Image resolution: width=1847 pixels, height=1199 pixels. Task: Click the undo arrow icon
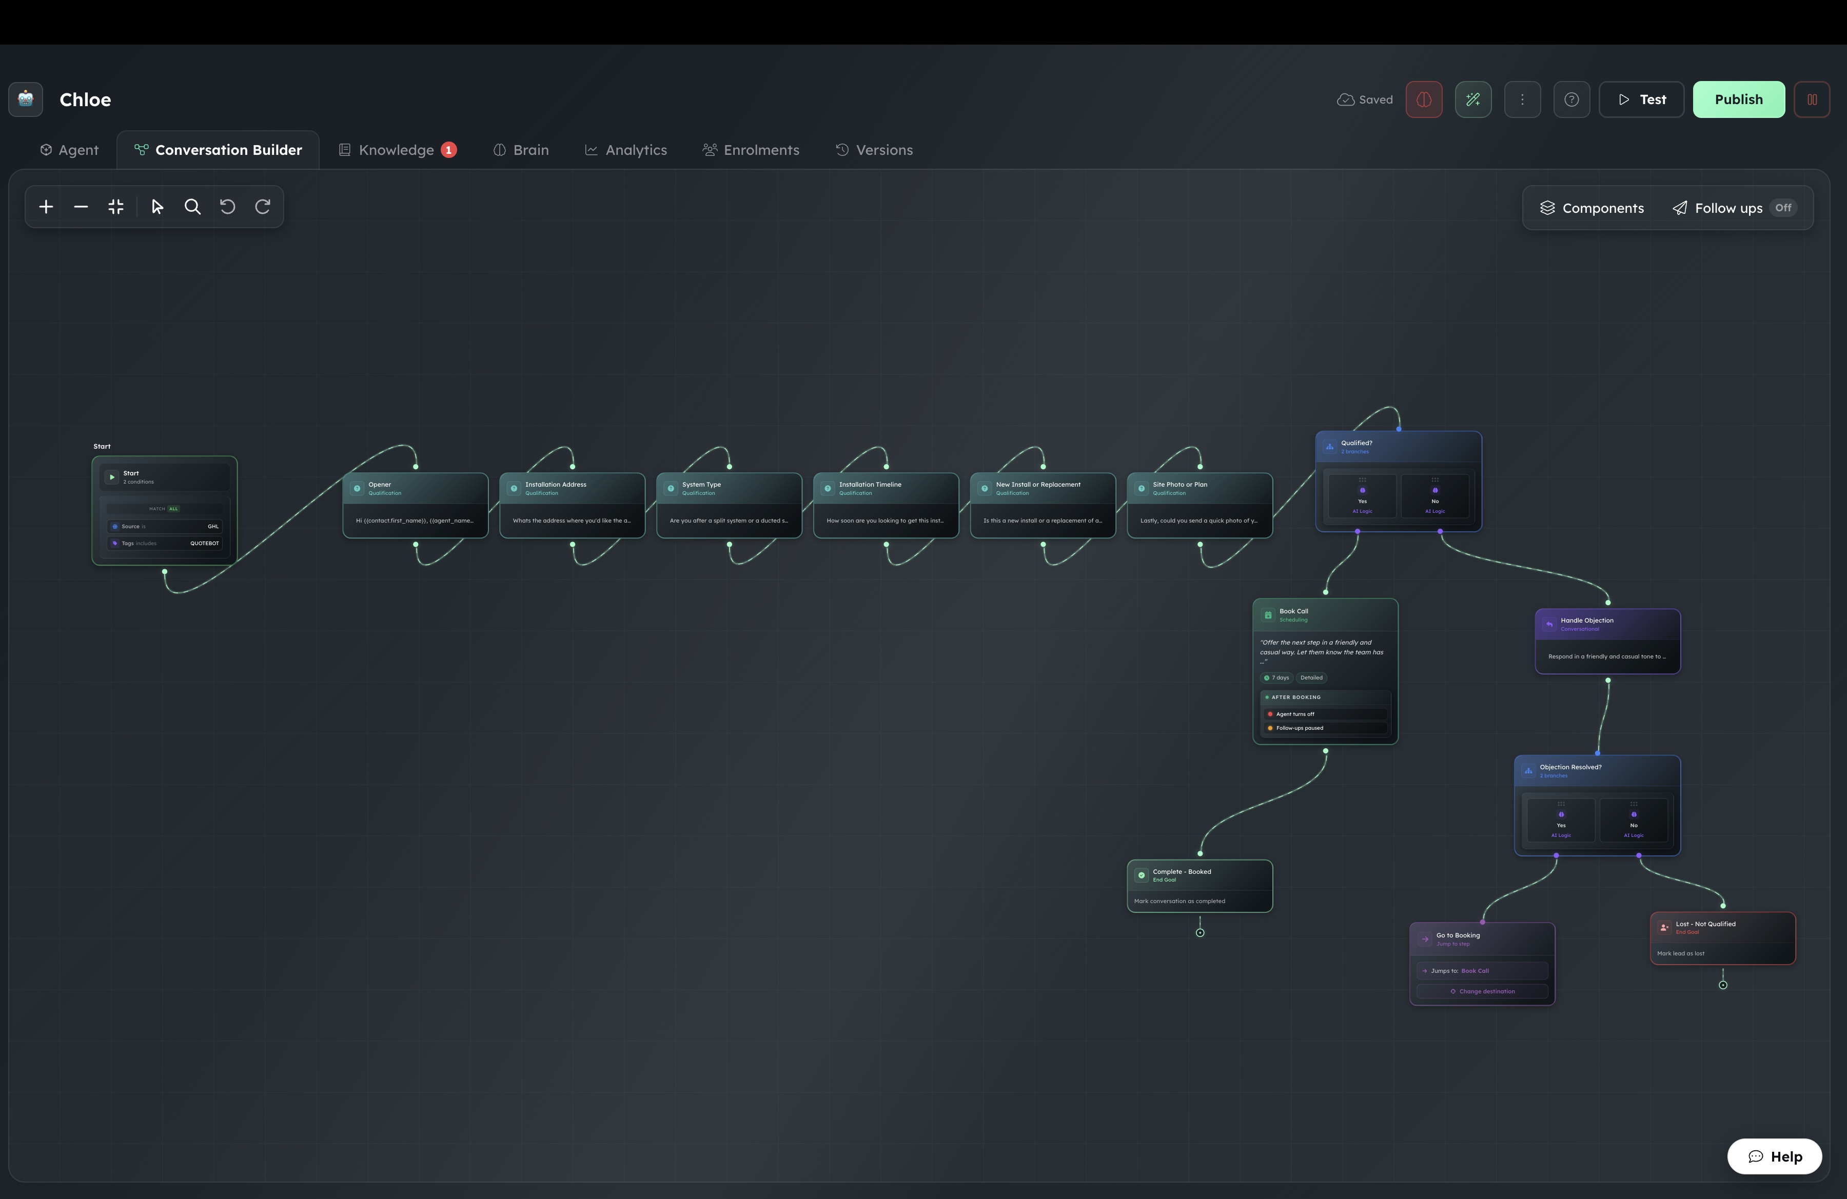tap(227, 207)
